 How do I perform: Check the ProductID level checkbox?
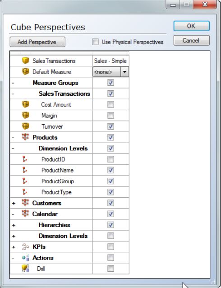pyautogui.click(x=110, y=159)
